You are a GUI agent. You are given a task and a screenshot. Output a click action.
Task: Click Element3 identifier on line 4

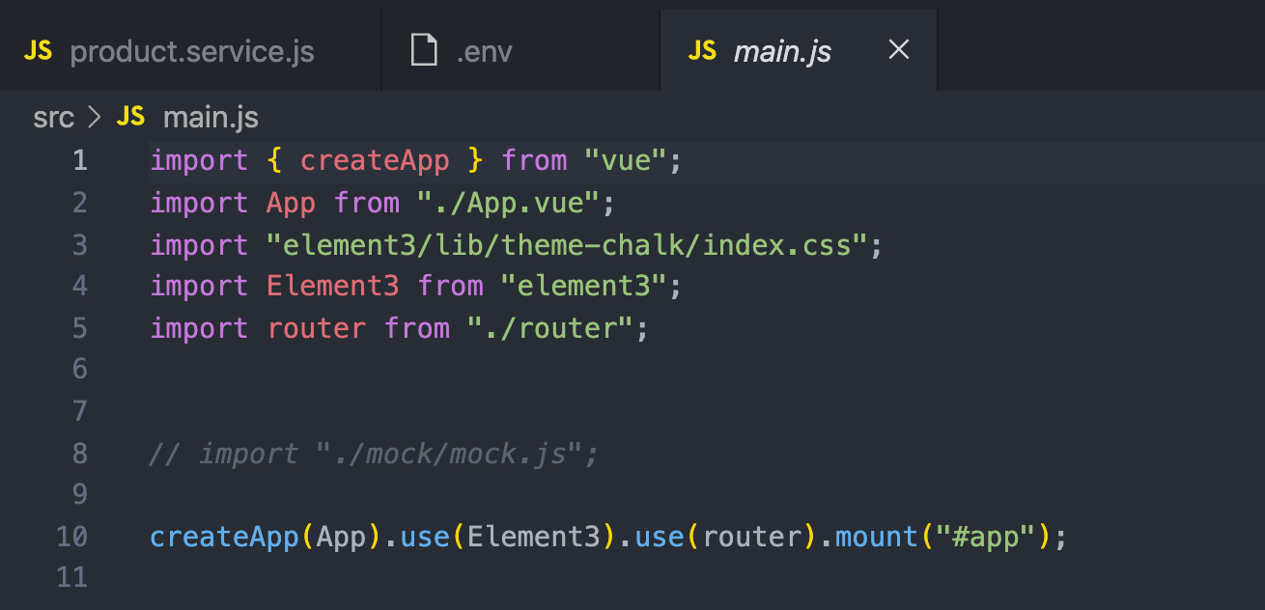point(332,286)
